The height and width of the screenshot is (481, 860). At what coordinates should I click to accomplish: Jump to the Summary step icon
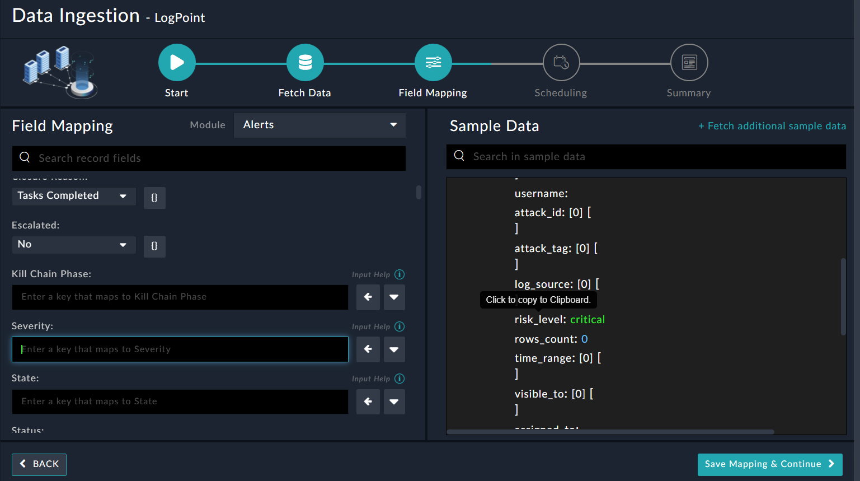point(689,62)
